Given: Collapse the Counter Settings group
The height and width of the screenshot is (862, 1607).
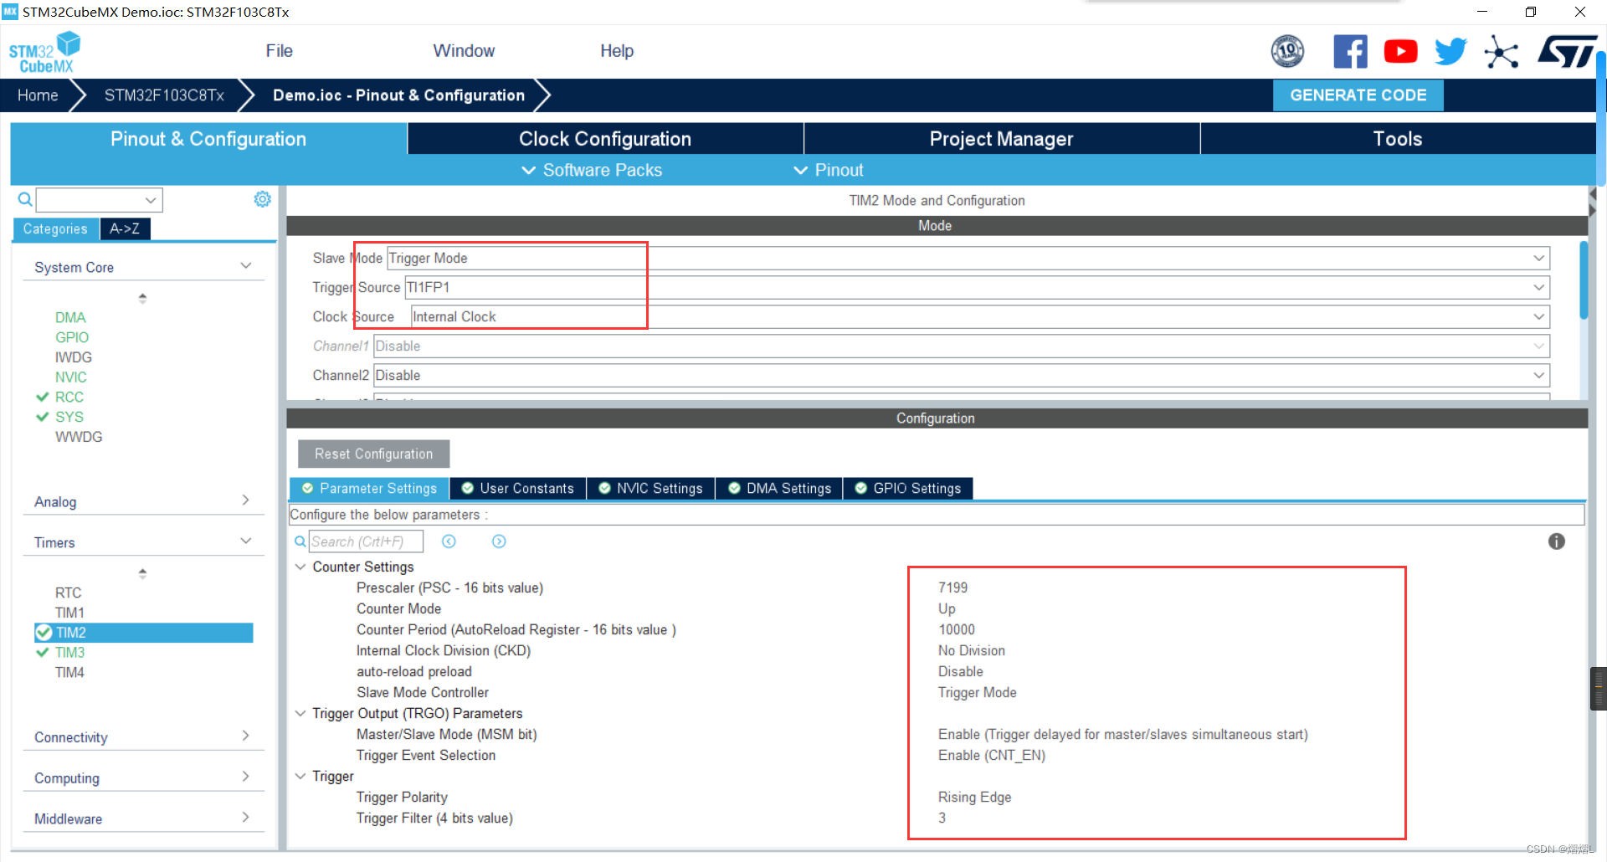Looking at the screenshot, I should 300,567.
